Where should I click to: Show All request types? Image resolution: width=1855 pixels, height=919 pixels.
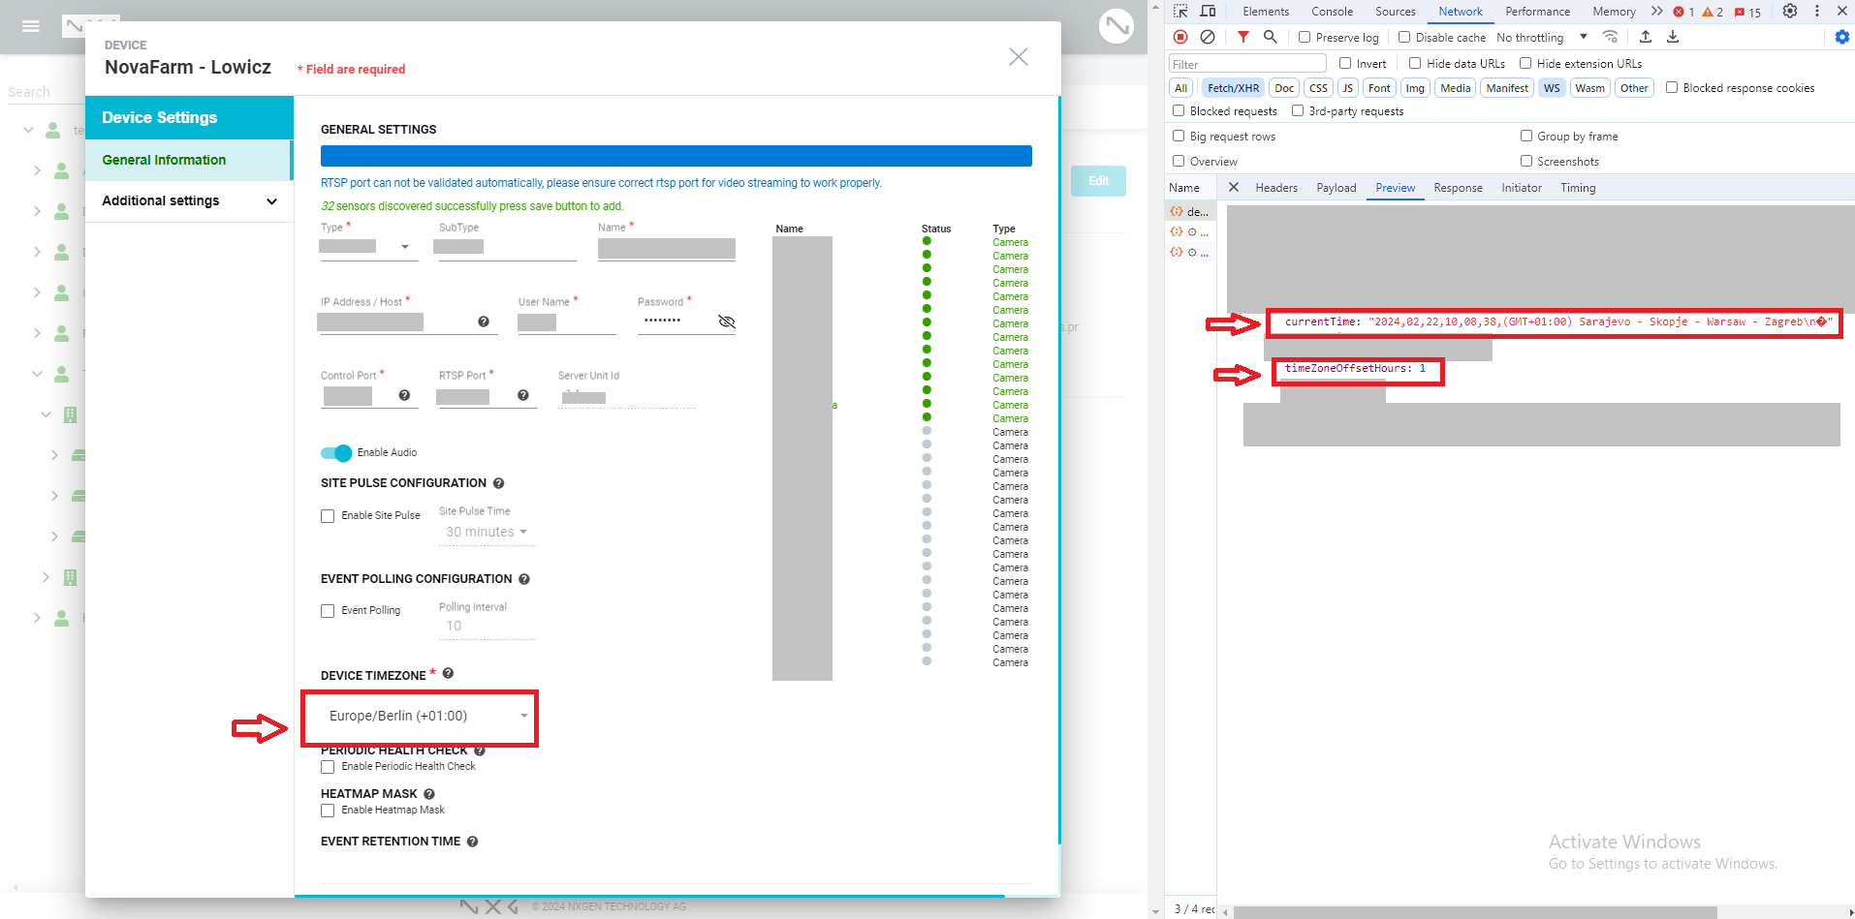click(x=1180, y=88)
